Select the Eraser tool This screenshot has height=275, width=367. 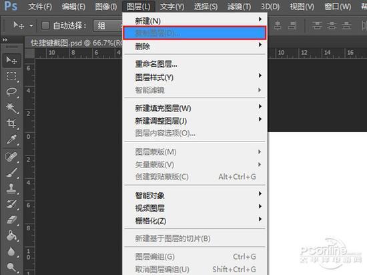11,220
